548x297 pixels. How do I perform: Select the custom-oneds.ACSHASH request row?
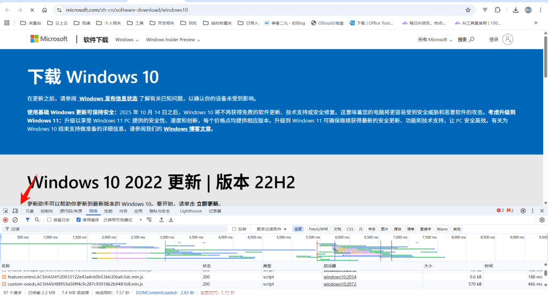(x=272, y=284)
